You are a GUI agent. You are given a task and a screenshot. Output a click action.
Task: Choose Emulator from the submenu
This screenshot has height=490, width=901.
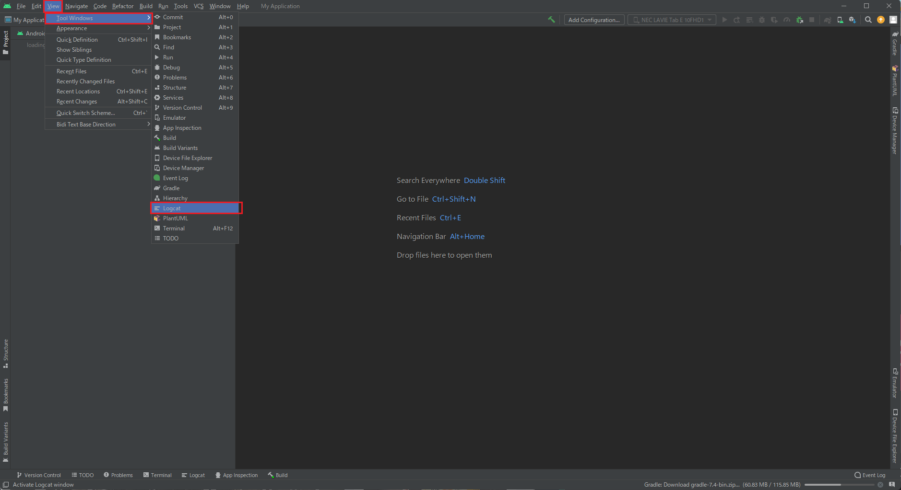pyautogui.click(x=195, y=118)
